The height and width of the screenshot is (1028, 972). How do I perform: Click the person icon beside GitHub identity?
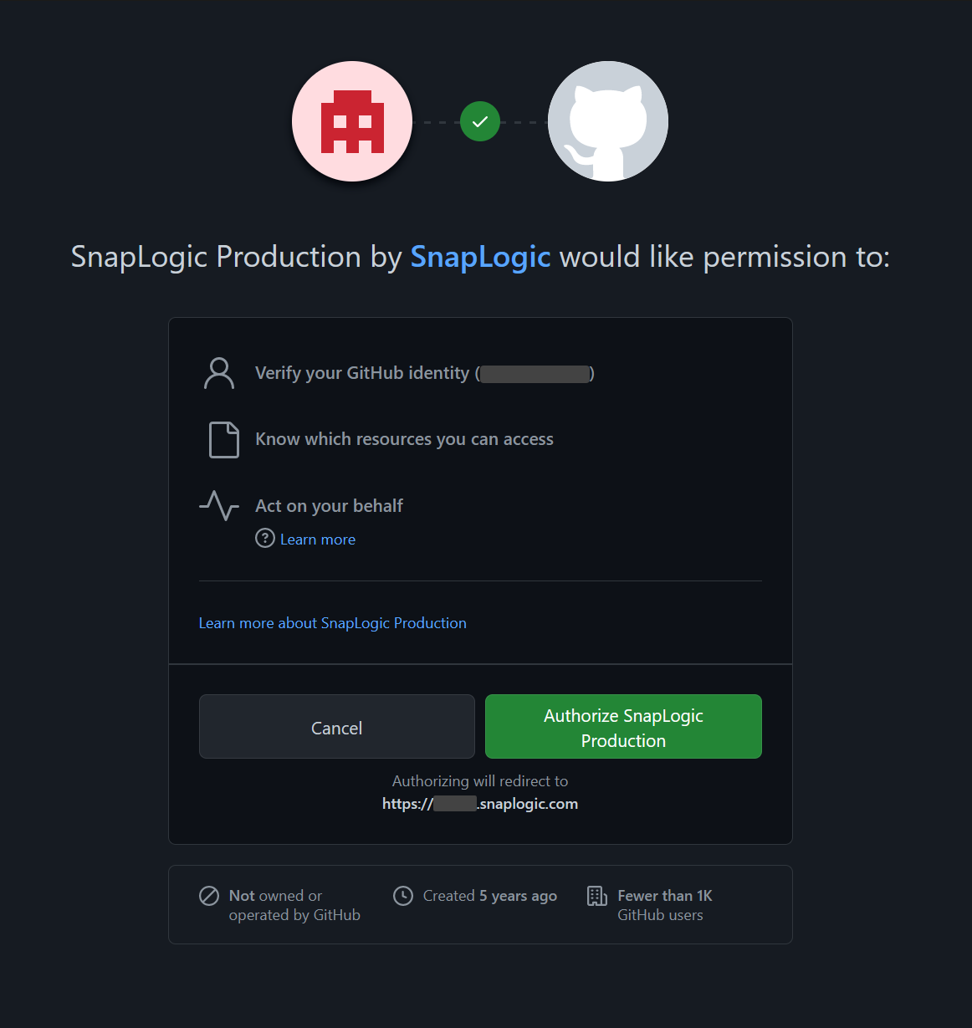(x=219, y=373)
